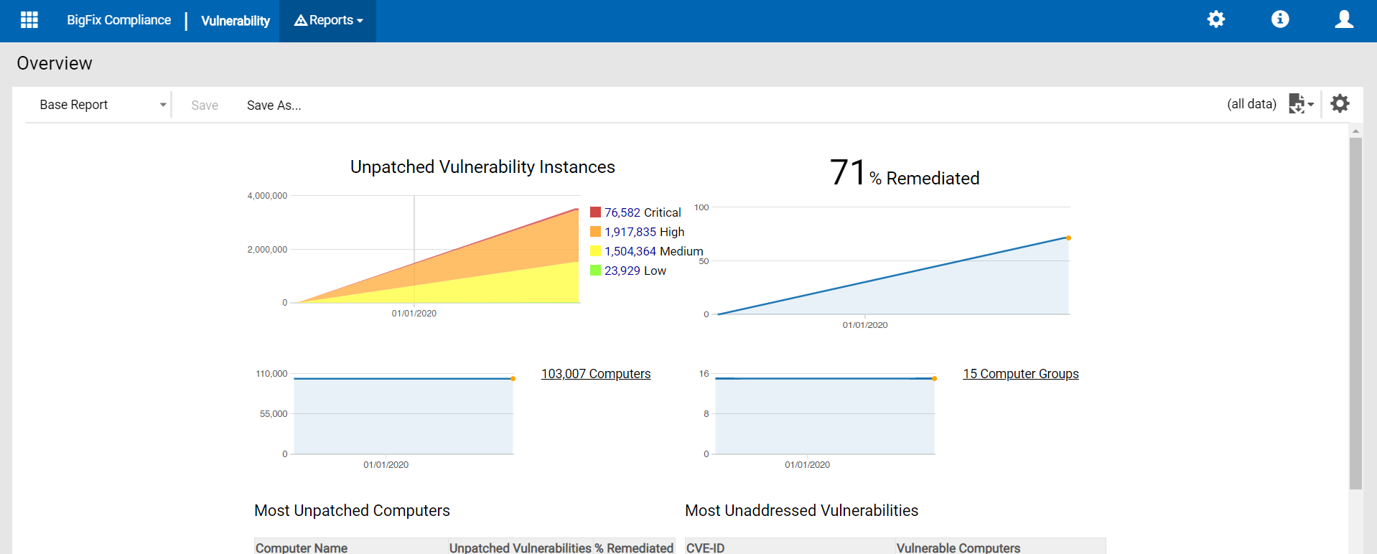Viewport: 1377px width, 554px height.
Task: Open the header settings gear icon
Action: [x=1215, y=19]
